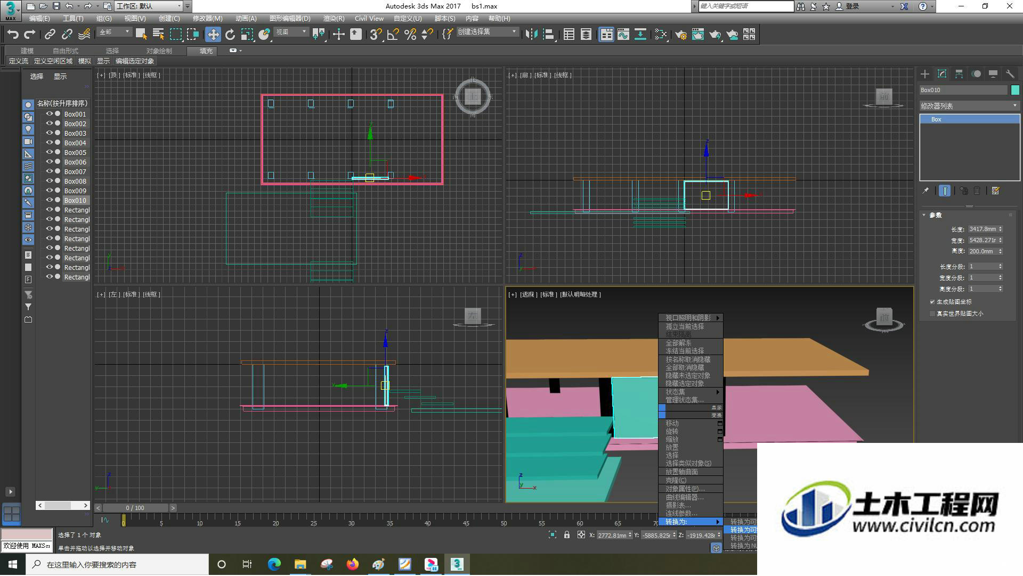The height and width of the screenshot is (576, 1023).
Task: Open the 全部 selection filter dropdown
Action: coord(114,32)
